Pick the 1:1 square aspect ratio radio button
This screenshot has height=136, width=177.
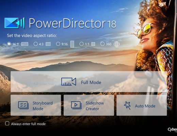[81, 44]
